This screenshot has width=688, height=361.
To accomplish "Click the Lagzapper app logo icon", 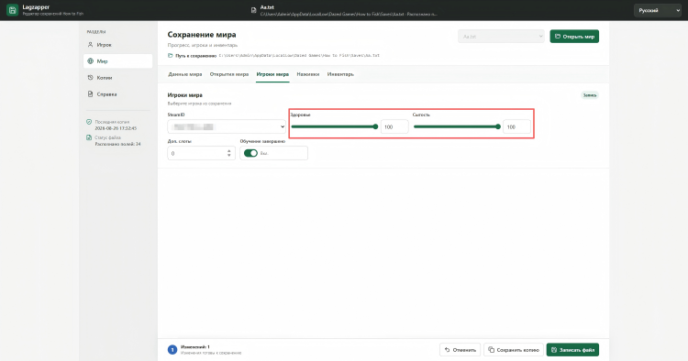I will pyautogui.click(x=12, y=10).
